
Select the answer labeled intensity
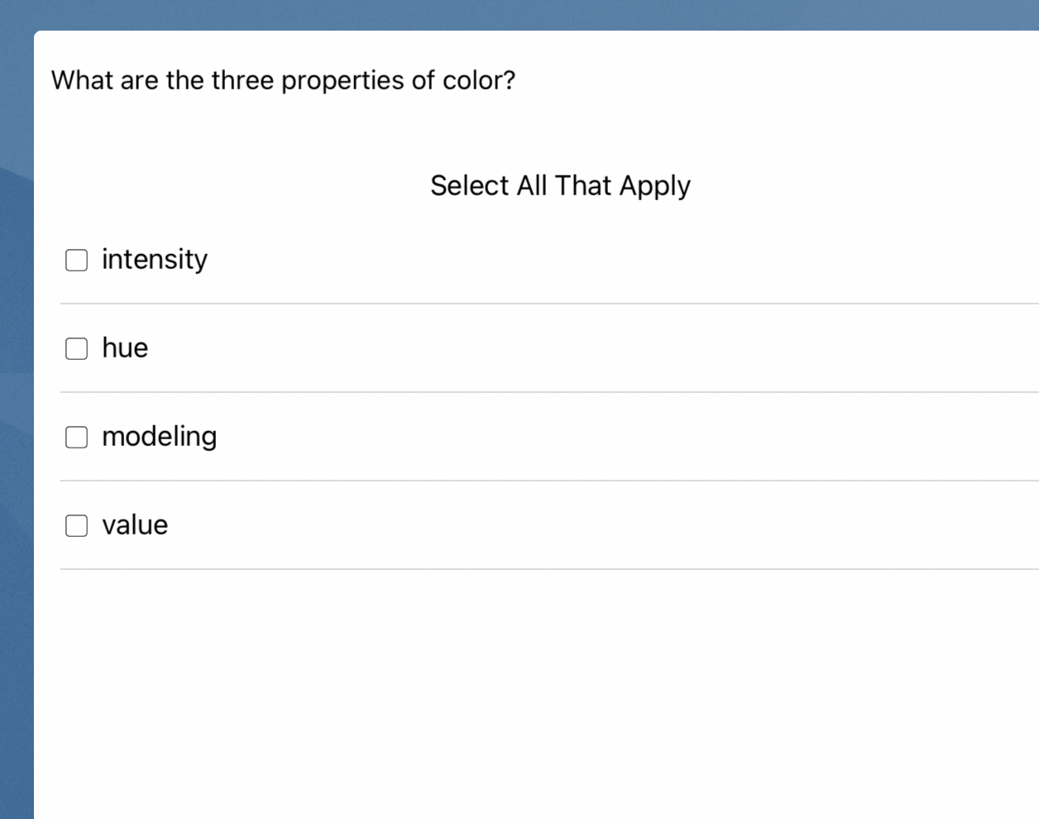pos(154,260)
